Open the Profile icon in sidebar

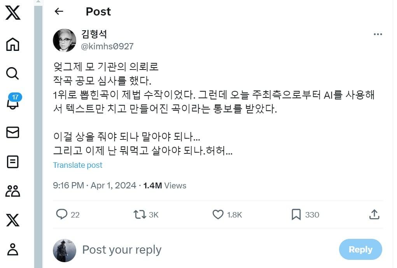pos(13,249)
